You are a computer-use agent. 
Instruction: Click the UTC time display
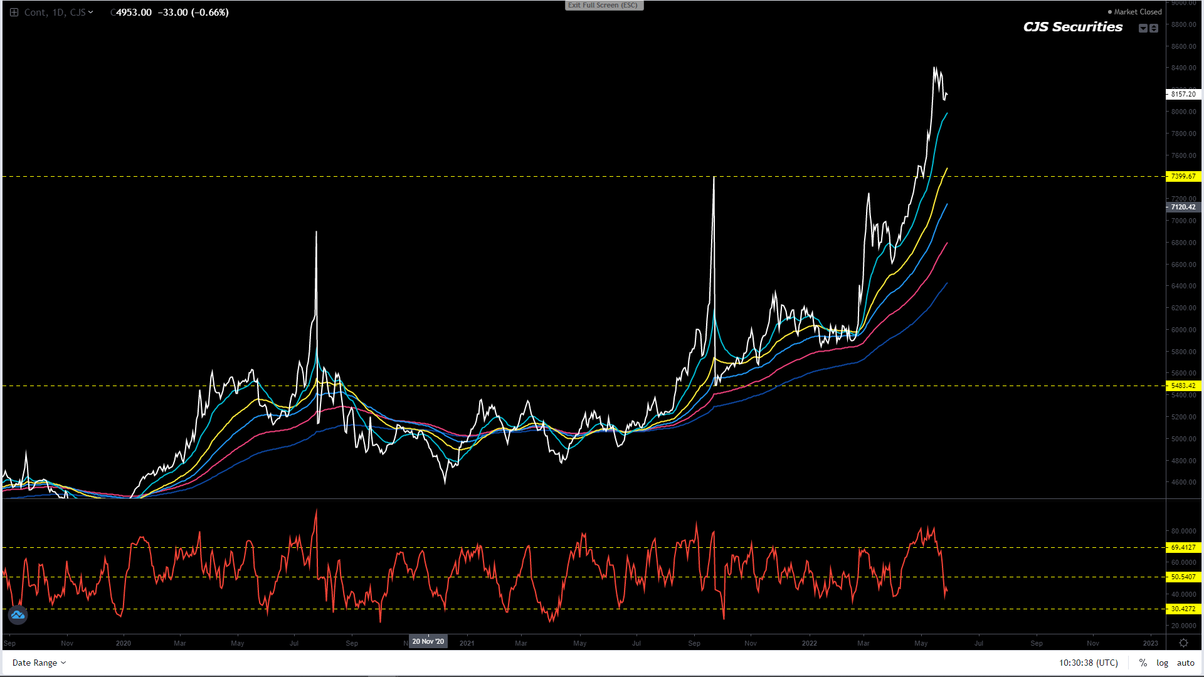(1088, 663)
